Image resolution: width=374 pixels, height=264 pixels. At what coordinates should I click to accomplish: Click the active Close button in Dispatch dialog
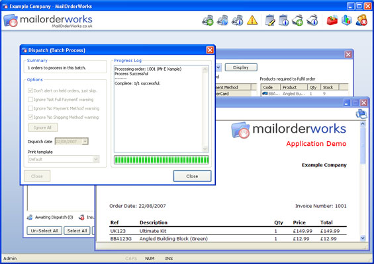[192, 176]
